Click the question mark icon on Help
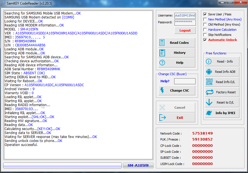This screenshot has height=173, width=248. pos(162,63)
